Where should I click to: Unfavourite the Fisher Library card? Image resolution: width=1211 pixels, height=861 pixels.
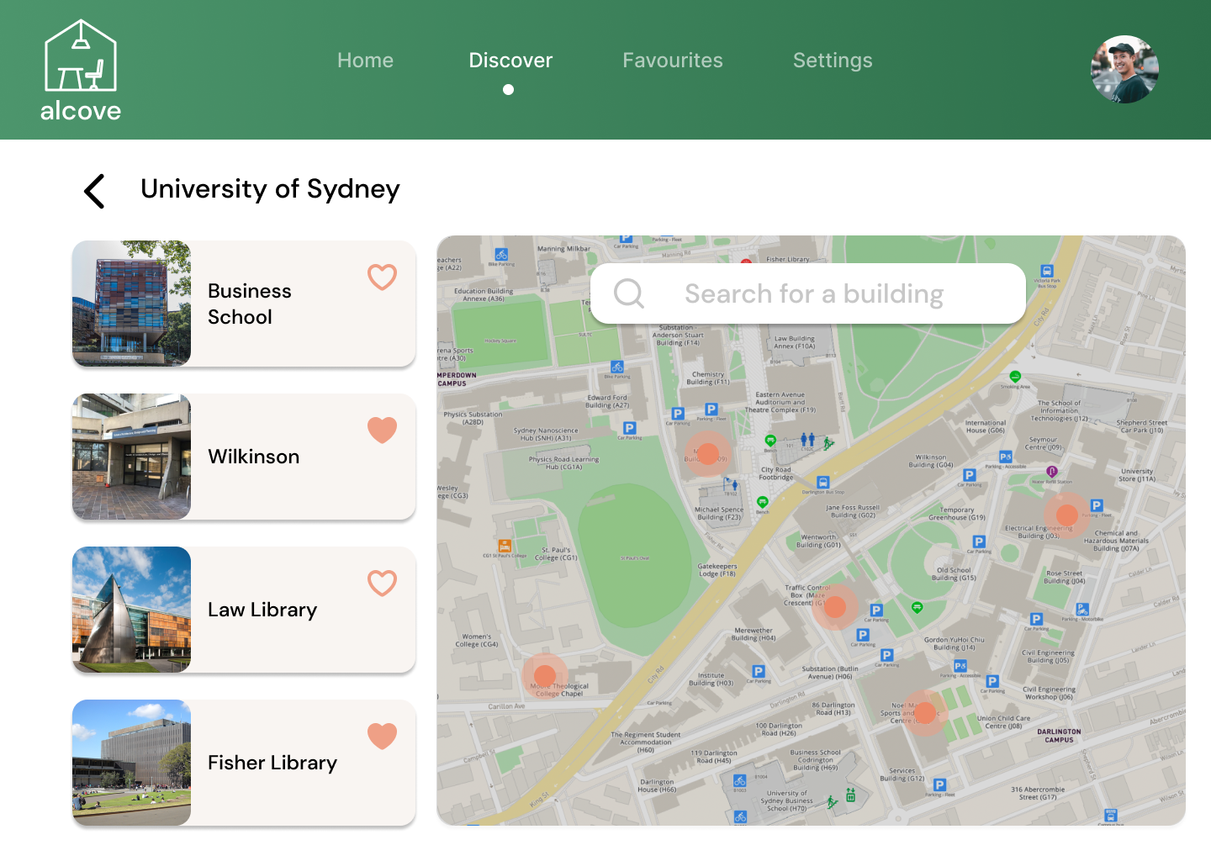pos(382,736)
